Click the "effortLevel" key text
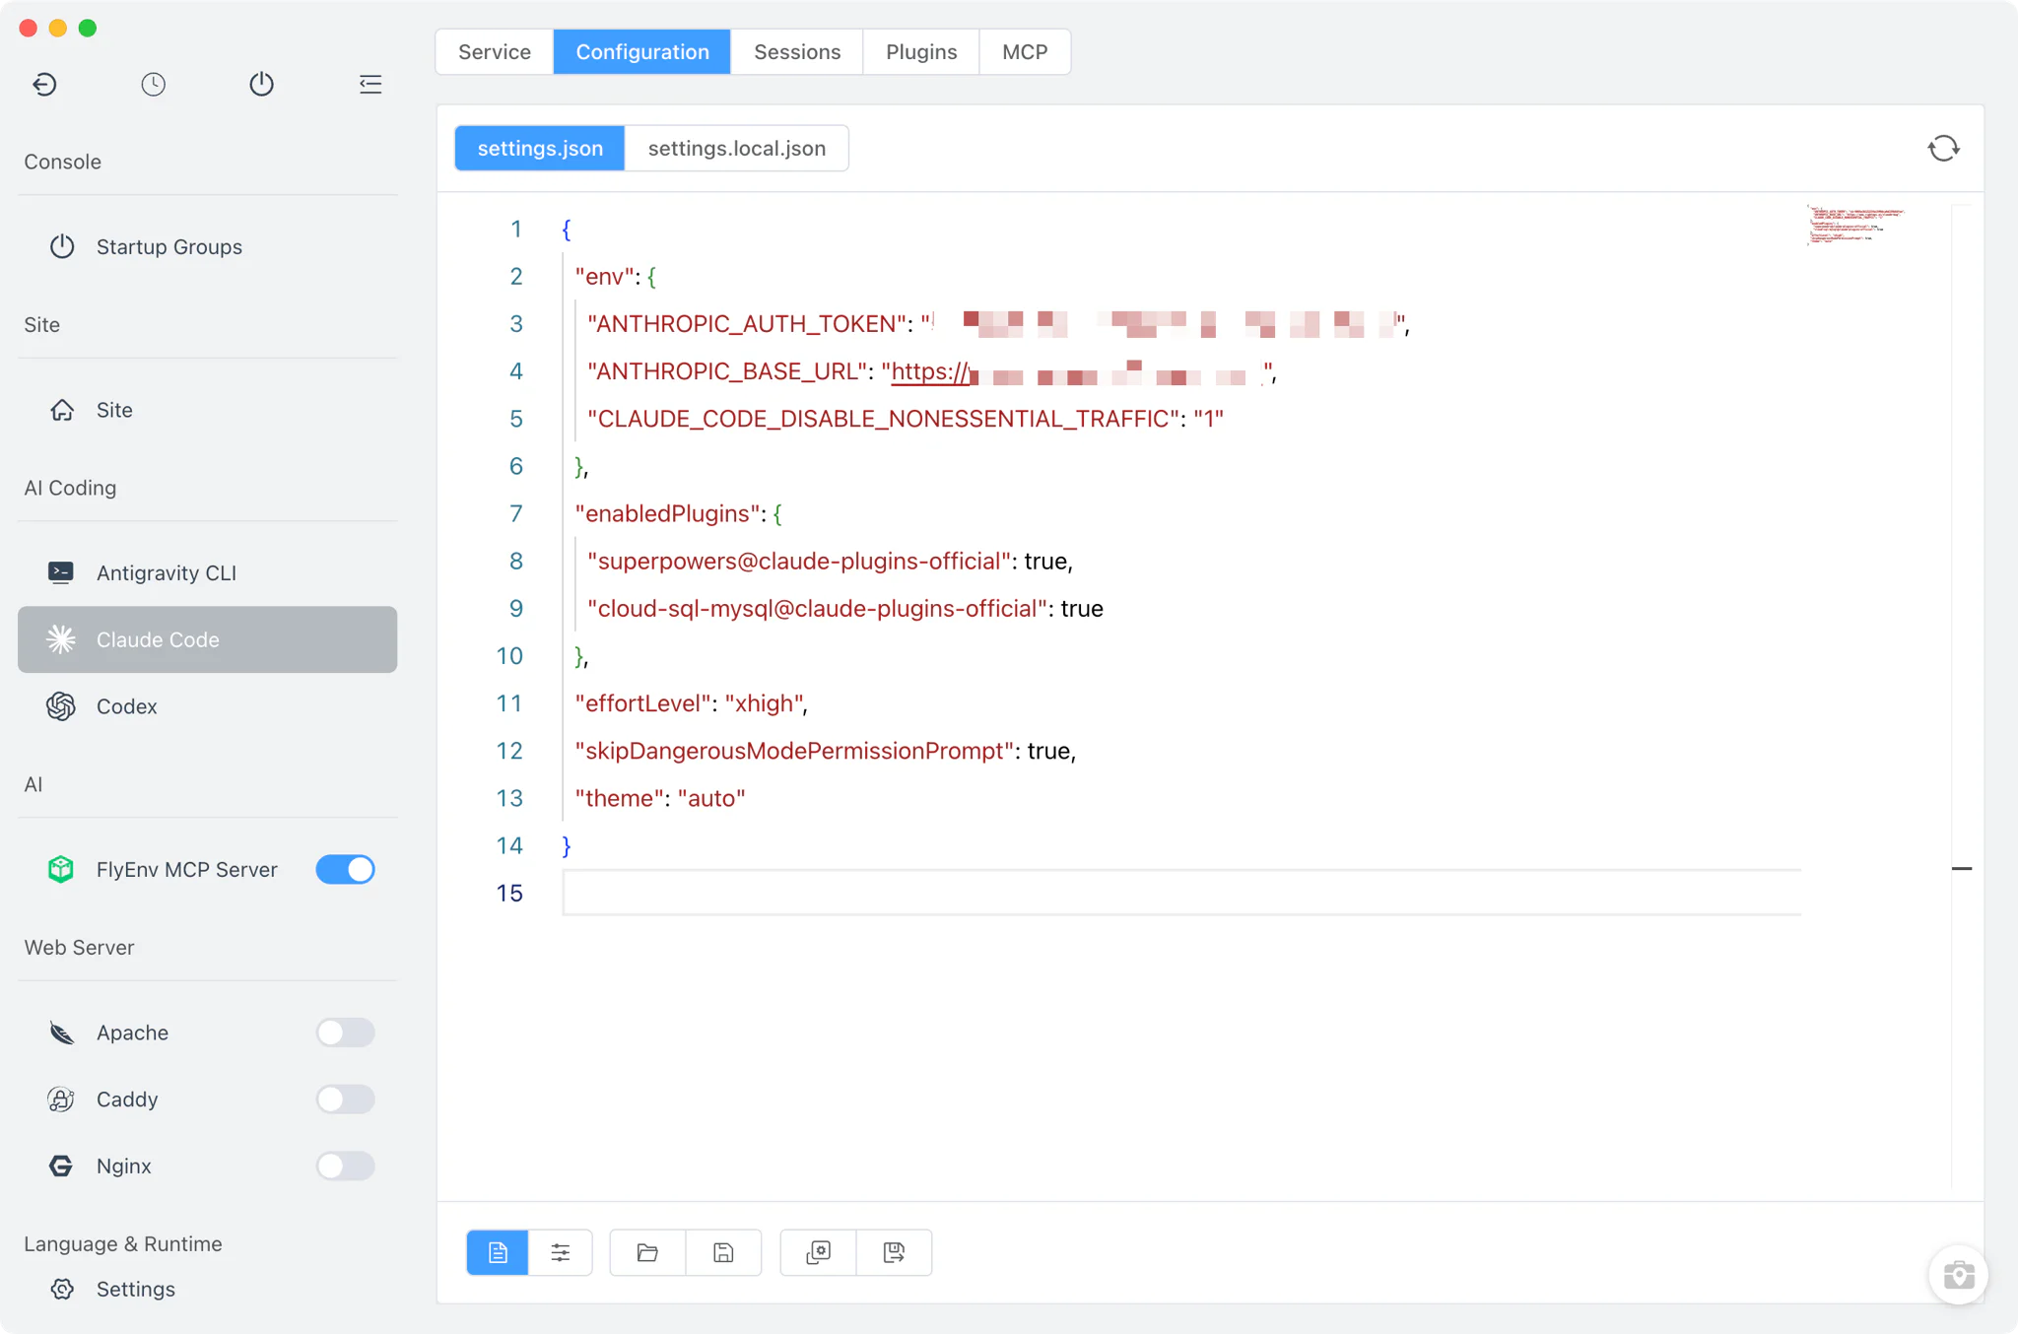The height and width of the screenshot is (1334, 2018). pos(643,703)
